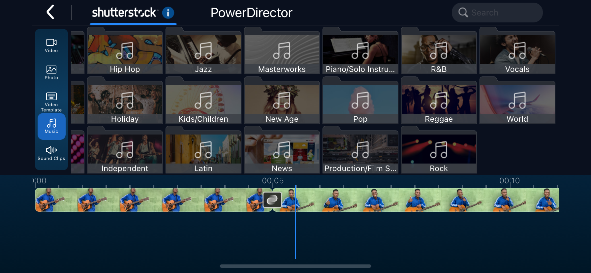Open Shutterstock info icon
This screenshot has height=273, width=591.
[x=168, y=13]
